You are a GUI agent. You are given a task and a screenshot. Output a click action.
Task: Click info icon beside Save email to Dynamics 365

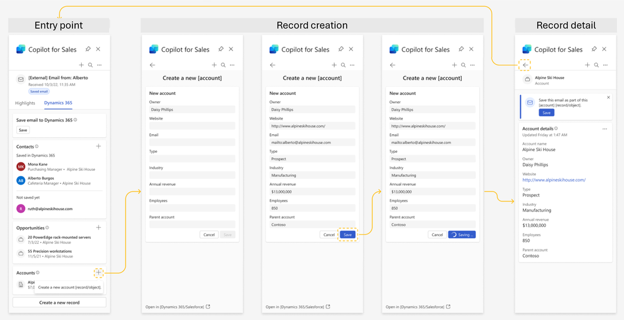coord(76,120)
